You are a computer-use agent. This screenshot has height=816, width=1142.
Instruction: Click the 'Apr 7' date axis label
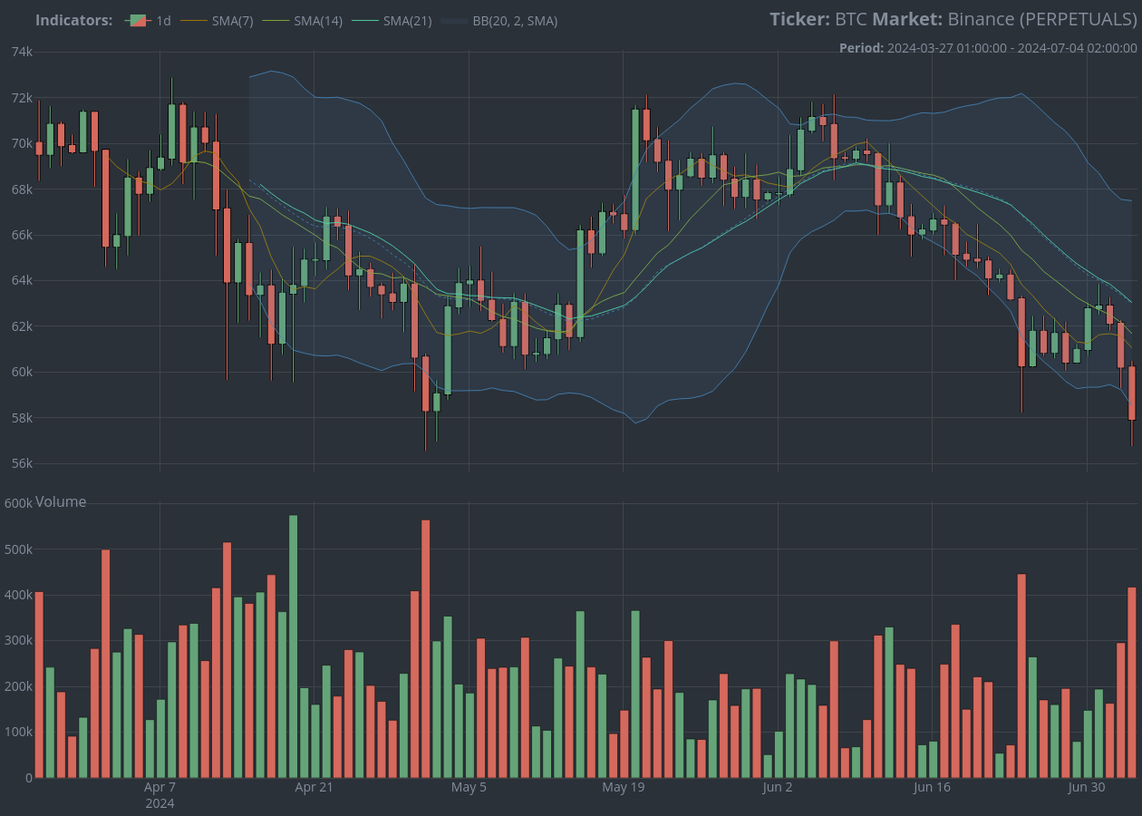point(160,787)
